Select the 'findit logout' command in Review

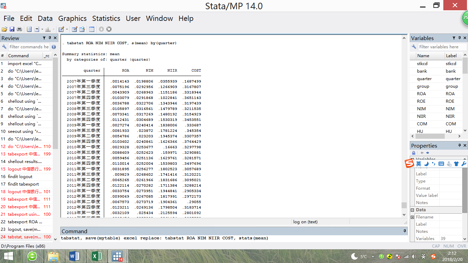pos(26,176)
